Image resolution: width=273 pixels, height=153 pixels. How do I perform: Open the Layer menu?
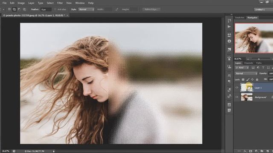click(31, 3)
